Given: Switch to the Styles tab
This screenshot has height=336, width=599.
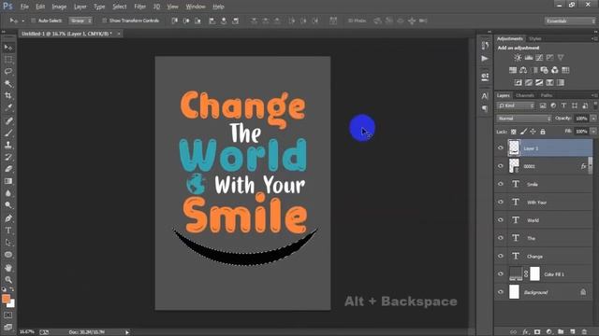Looking at the screenshot, I should coord(534,39).
